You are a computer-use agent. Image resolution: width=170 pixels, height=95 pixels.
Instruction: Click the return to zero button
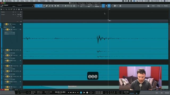78,93
